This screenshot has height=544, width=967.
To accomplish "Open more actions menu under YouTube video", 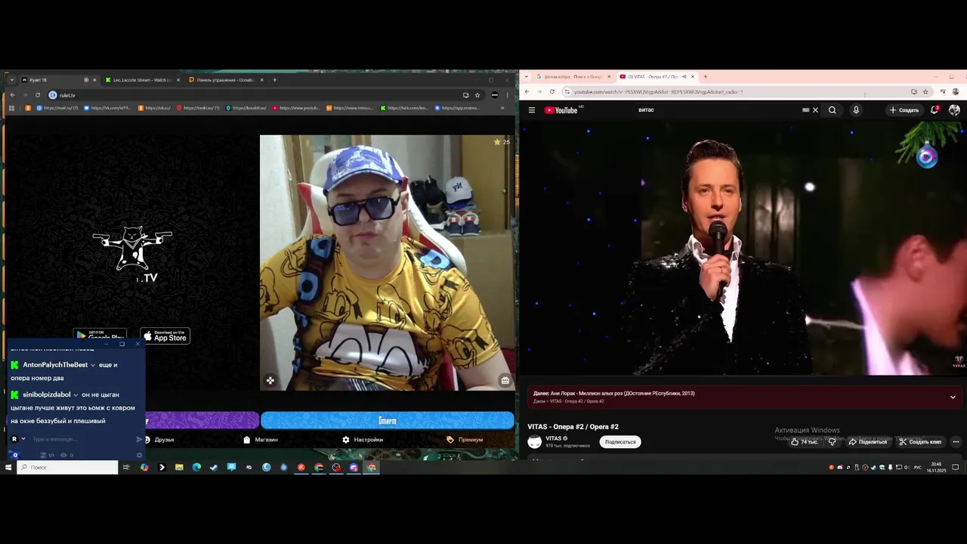I will coord(956,442).
